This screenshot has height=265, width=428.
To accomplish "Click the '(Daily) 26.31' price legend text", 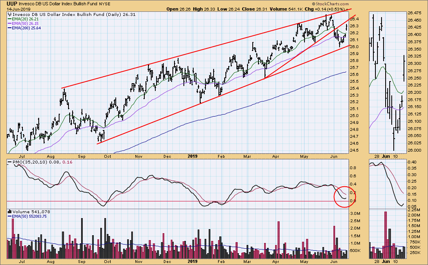I will click(120, 14).
